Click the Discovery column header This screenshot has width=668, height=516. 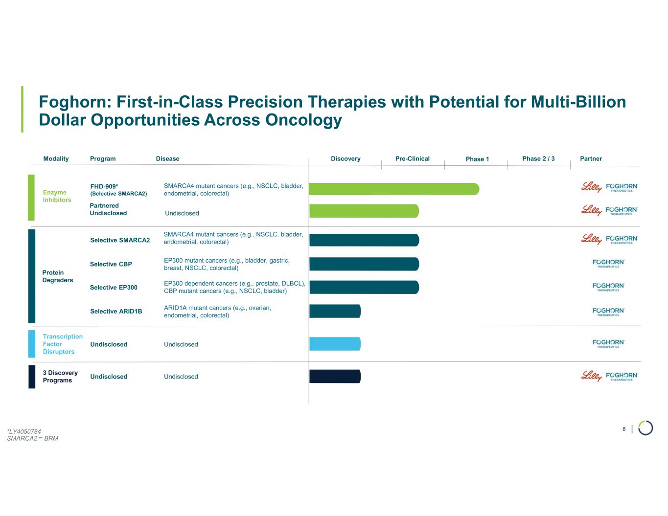coord(346,158)
